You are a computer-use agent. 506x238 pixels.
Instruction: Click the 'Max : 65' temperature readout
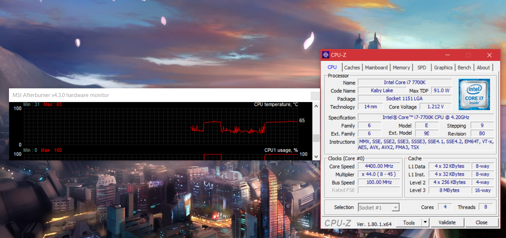(53, 105)
